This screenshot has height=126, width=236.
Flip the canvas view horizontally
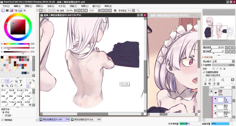point(115,10)
